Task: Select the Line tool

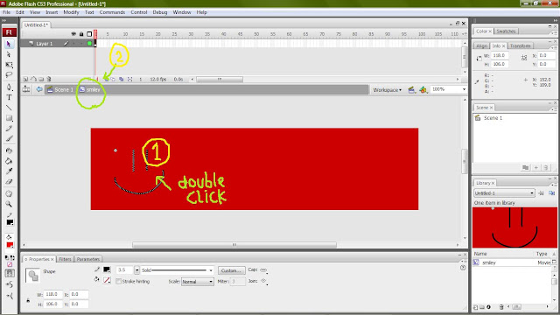Action: coord(9,108)
